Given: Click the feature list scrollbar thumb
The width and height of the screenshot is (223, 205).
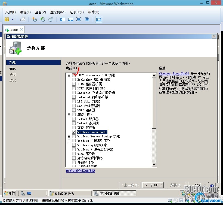Looking at the screenshot, I should [x=154, y=103].
